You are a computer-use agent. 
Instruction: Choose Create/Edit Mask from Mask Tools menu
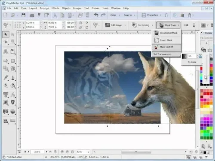point(166,33)
